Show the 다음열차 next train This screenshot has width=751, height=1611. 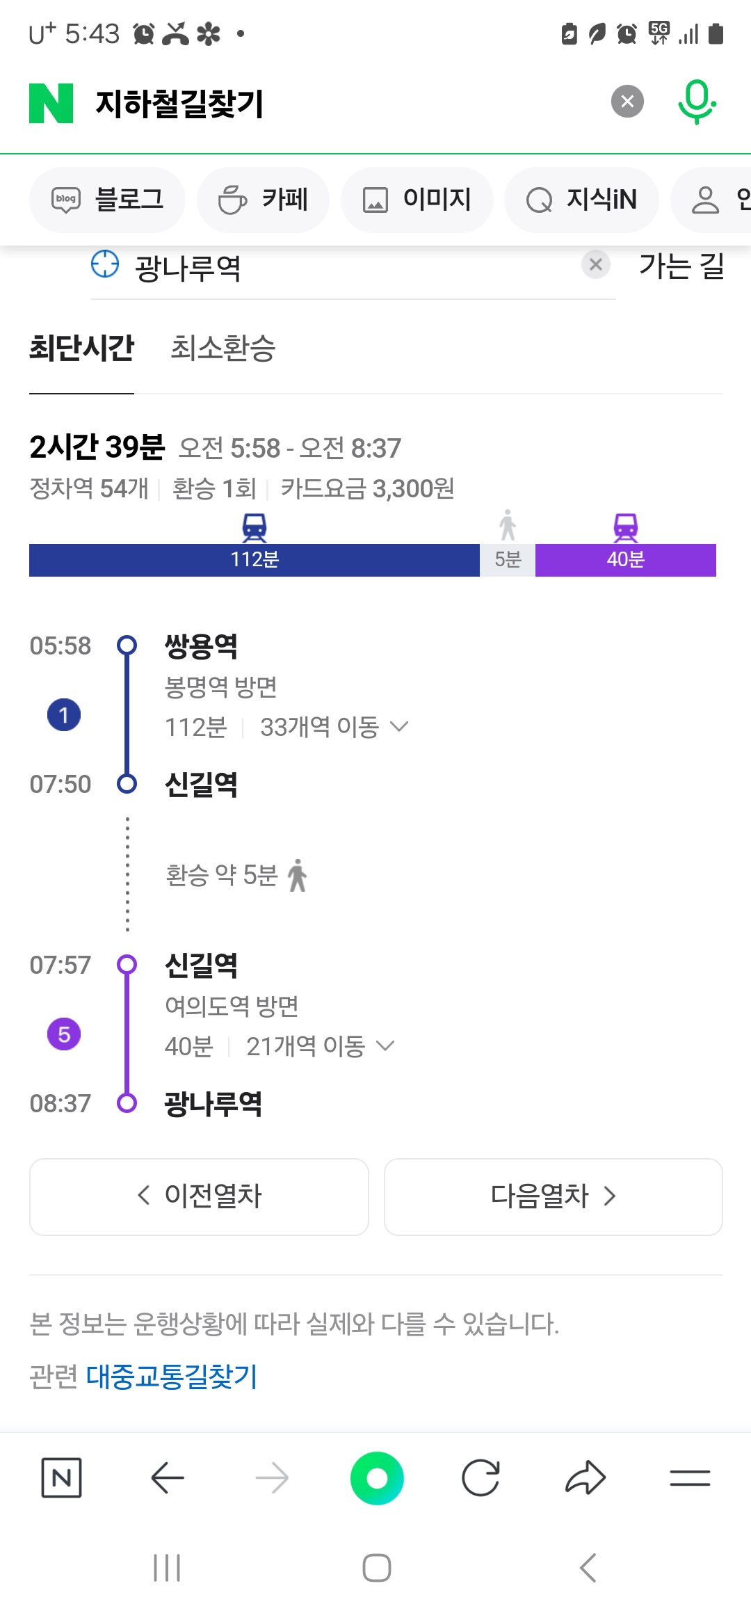point(554,1196)
